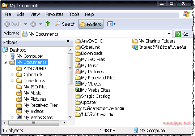Image resolution: width=195 pixels, height=136 pixels.
Task: Open the File menu
Action: [8, 14]
